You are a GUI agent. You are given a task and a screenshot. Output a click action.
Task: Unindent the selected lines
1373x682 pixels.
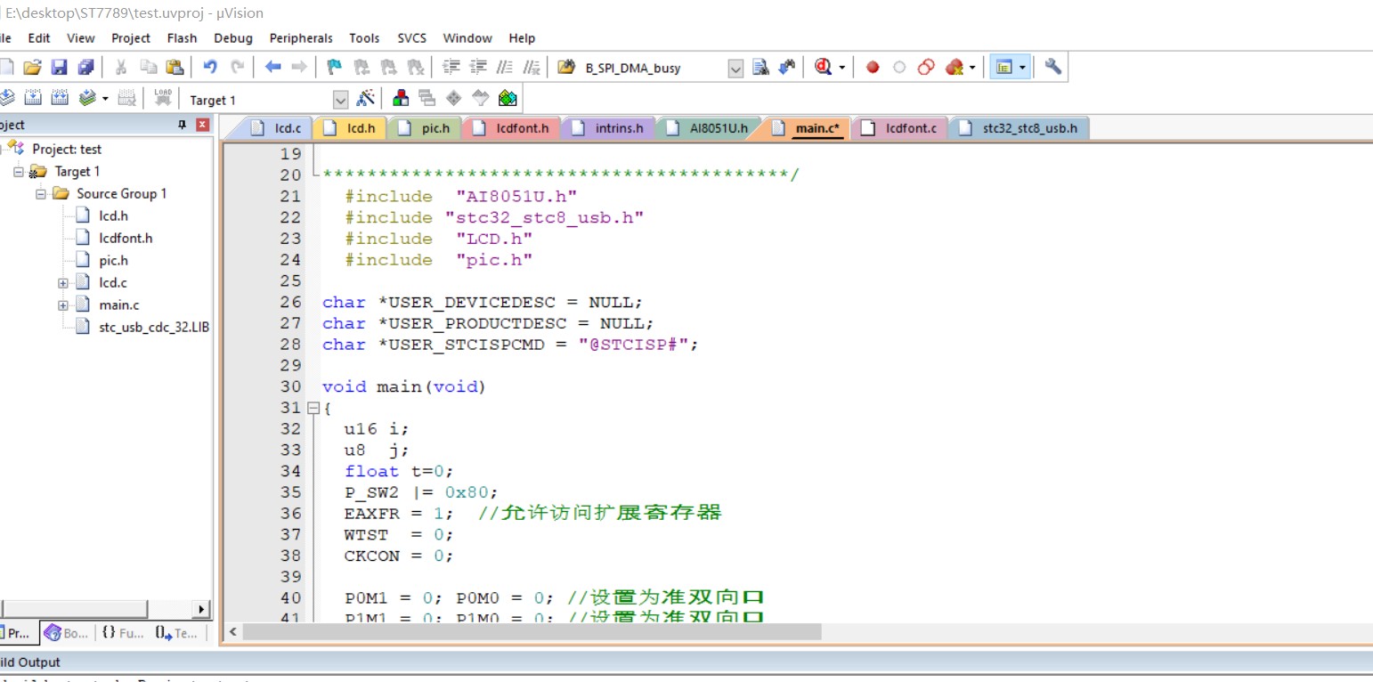478,67
